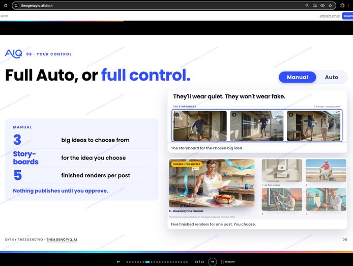Click the Present fullscreen button
Viewport: 353px width, 266px height.
tap(228, 262)
